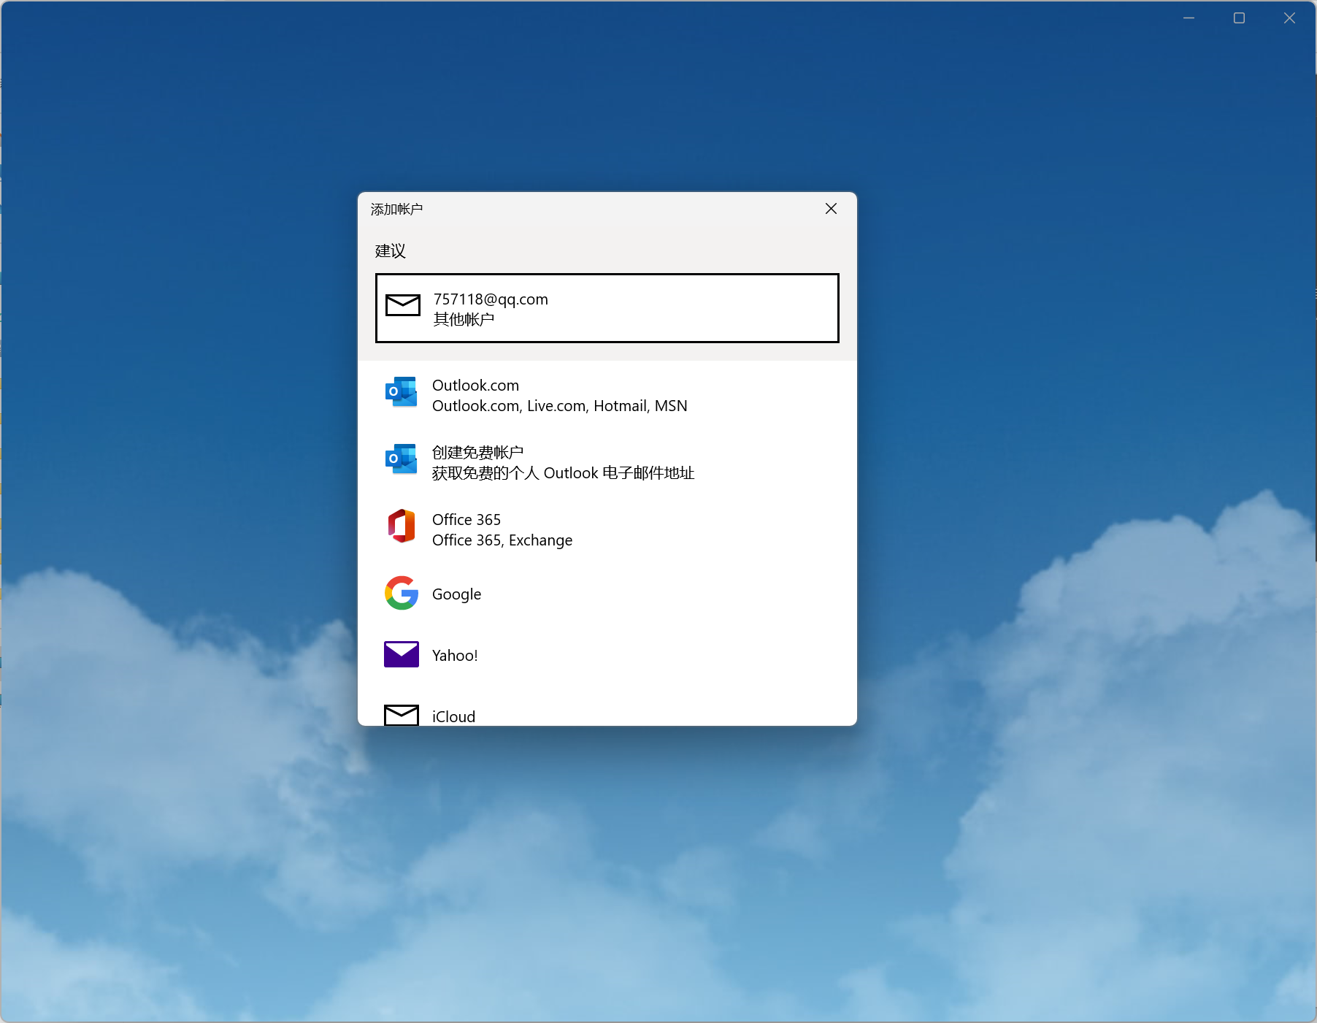This screenshot has width=1317, height=1023.
Task: Select the Google account text label
Action: pyautogui.click(x=456, y=594)
